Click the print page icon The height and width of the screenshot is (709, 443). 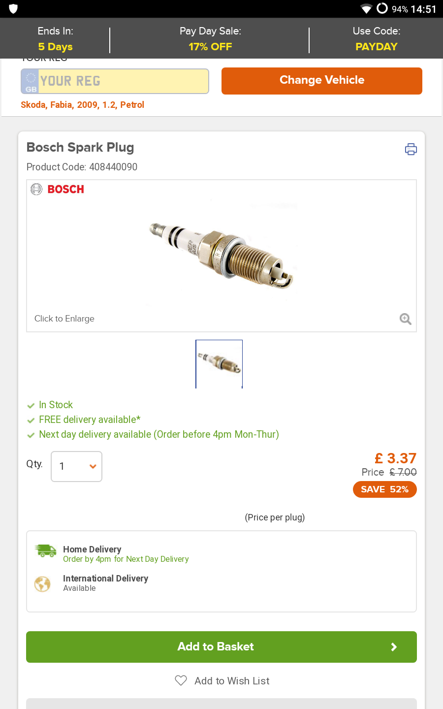point(411,149)
